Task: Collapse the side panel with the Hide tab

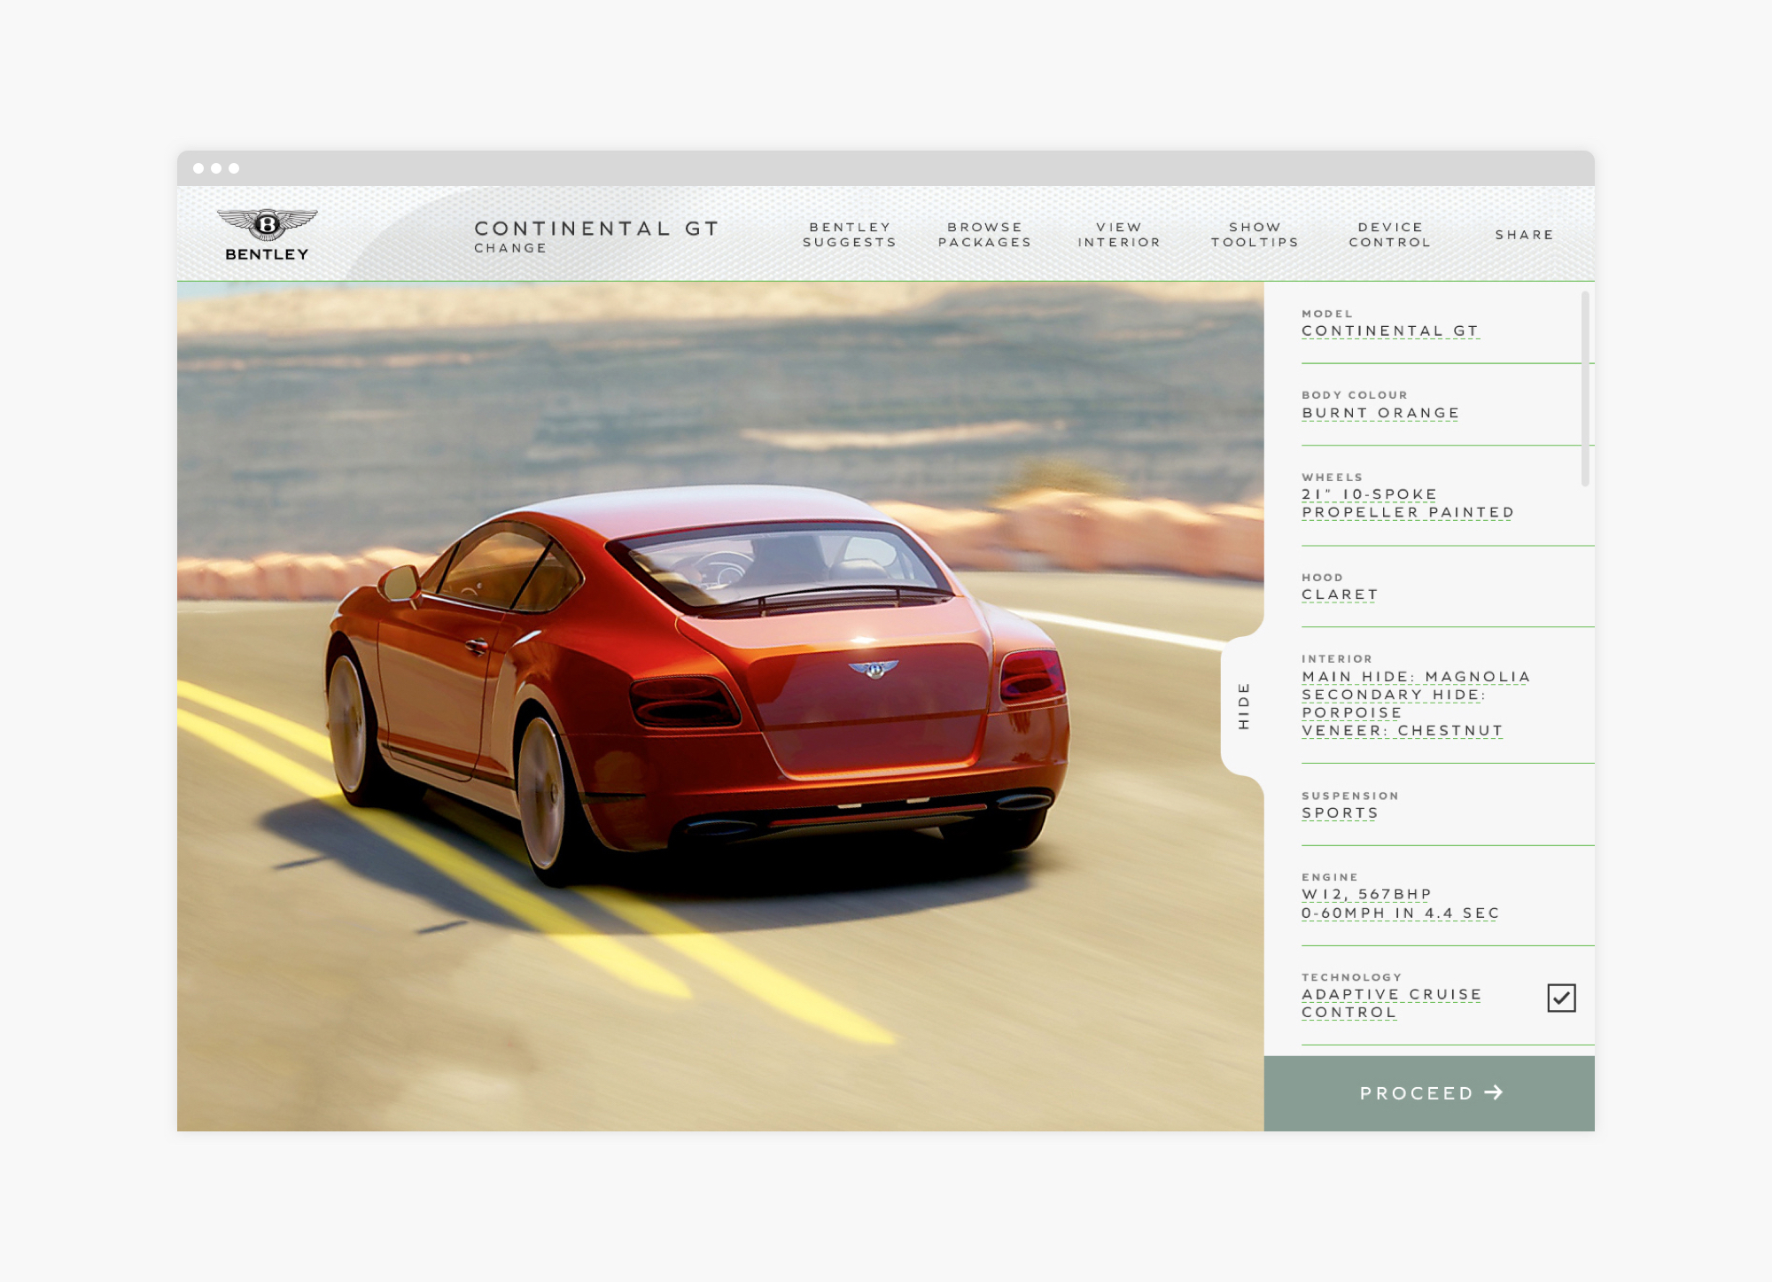Action: 1243,706
